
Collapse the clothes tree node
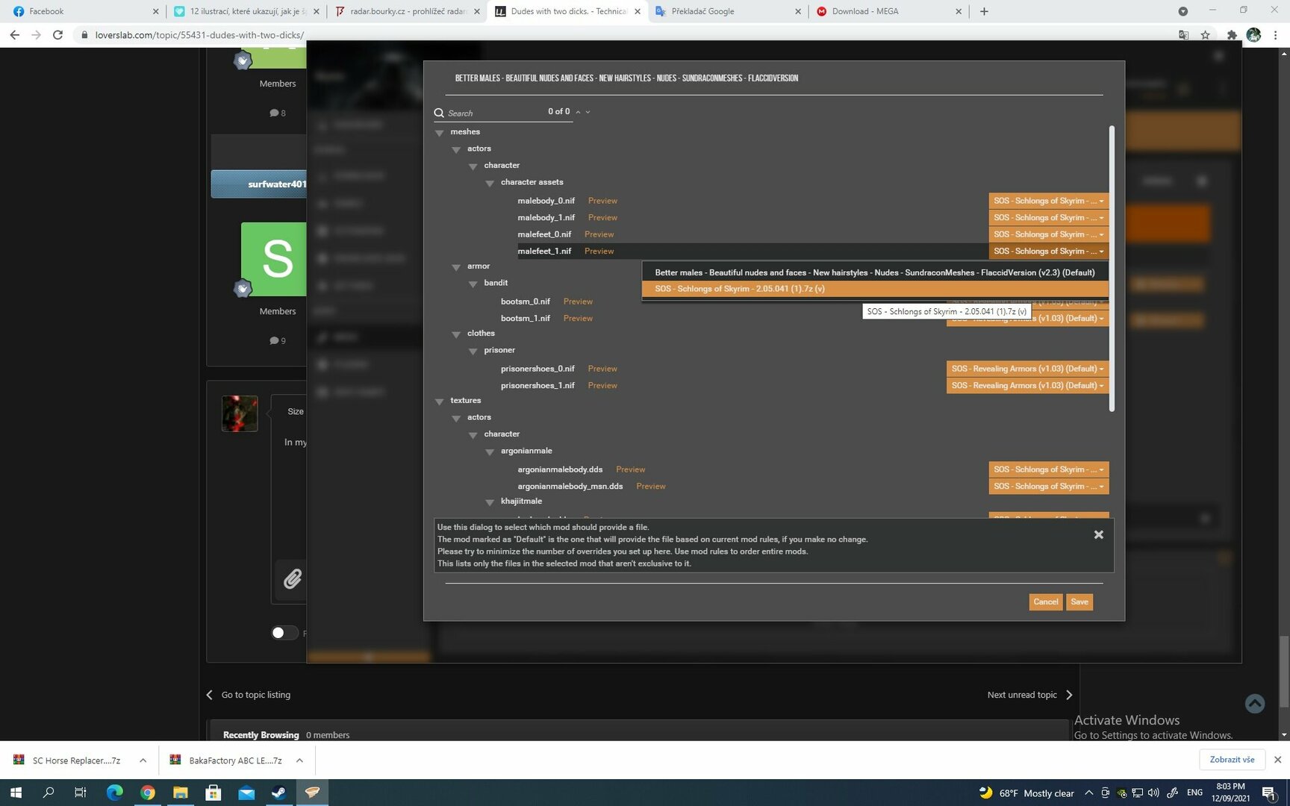(x=456, y=334)
